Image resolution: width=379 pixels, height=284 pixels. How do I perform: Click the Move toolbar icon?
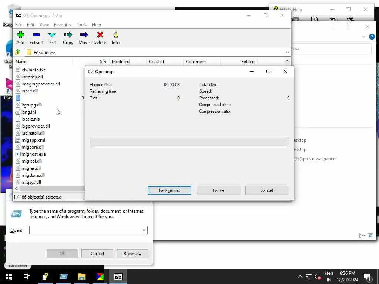[84, 35]
